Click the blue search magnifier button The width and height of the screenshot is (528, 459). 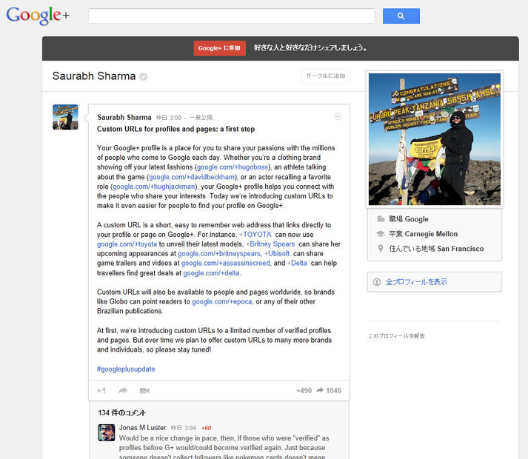(x=401, y=16)
